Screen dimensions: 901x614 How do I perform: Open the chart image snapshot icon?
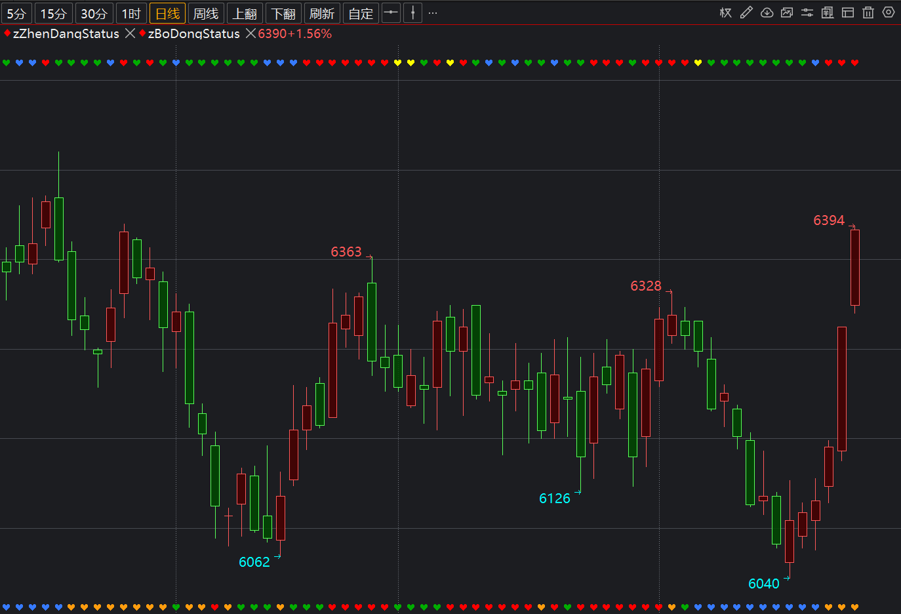pyautogui.click(x=787, y=12)
